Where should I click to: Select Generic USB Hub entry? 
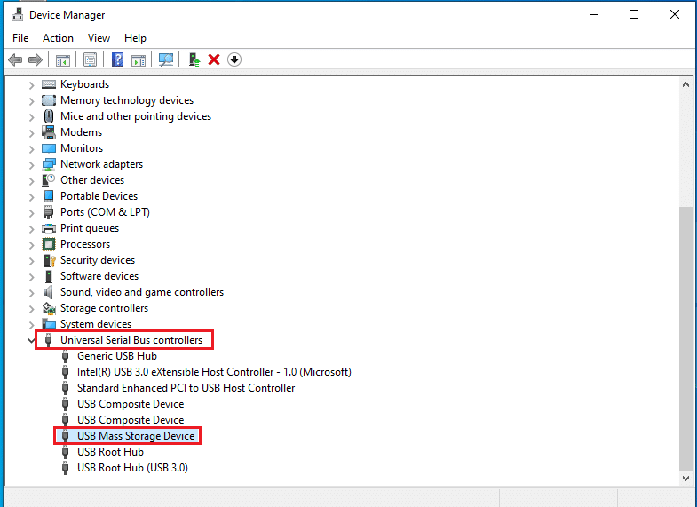pos(117,356)
